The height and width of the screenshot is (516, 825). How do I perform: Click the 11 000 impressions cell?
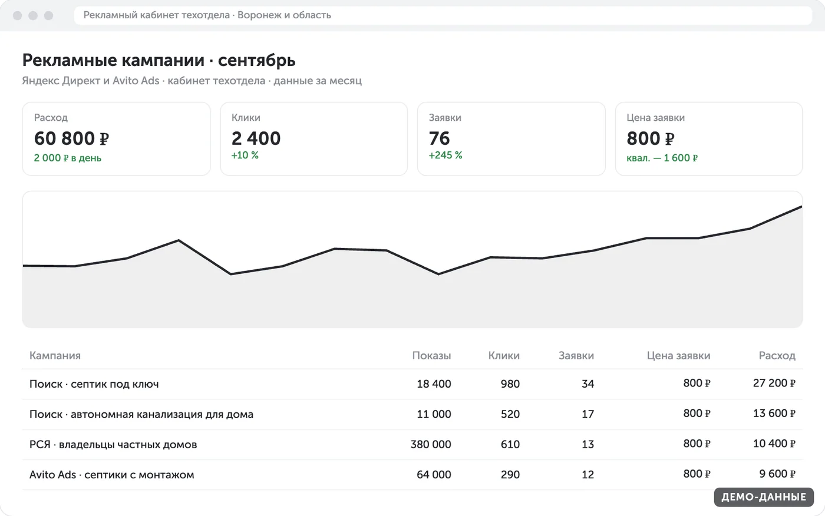pos(434,414)
